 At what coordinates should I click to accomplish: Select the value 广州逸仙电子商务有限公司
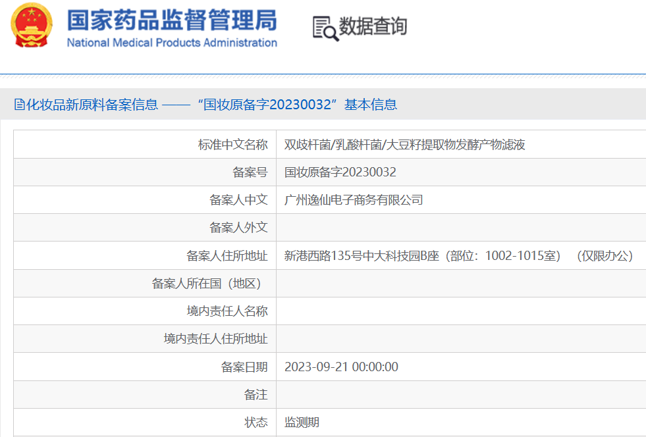coord(354,200)
